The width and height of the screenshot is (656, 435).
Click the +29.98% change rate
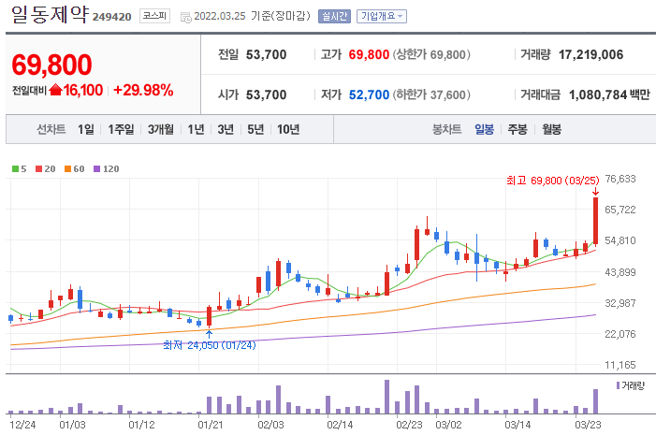tap(143, 90)
